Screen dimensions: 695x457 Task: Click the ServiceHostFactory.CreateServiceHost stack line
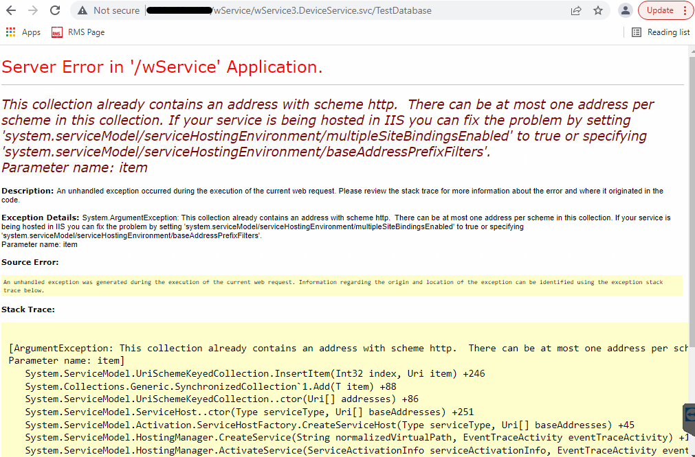[330, 425]
